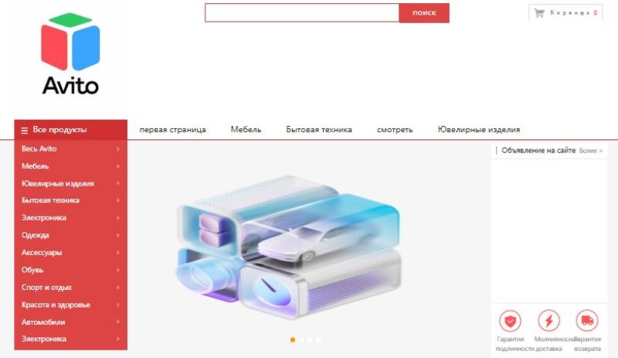Select the first orange carousel dot
618x358 pixels.
click(293, 339)
